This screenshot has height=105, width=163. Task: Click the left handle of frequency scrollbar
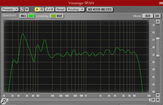[7, 100]
